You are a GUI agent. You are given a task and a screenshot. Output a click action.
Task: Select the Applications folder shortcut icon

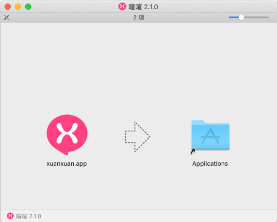(x=210, y=135)
